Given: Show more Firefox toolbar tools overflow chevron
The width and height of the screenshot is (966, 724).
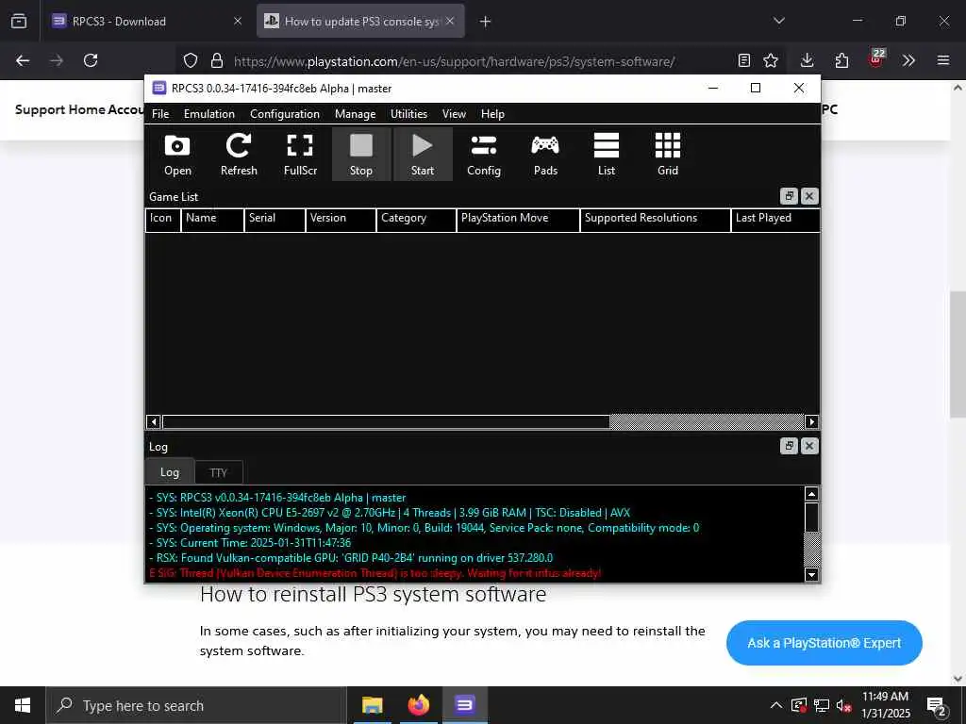Looking at the screenshot, I should (x=908, y=60).
